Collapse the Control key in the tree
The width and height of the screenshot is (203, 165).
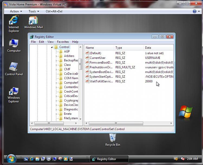tap(52, 47)
